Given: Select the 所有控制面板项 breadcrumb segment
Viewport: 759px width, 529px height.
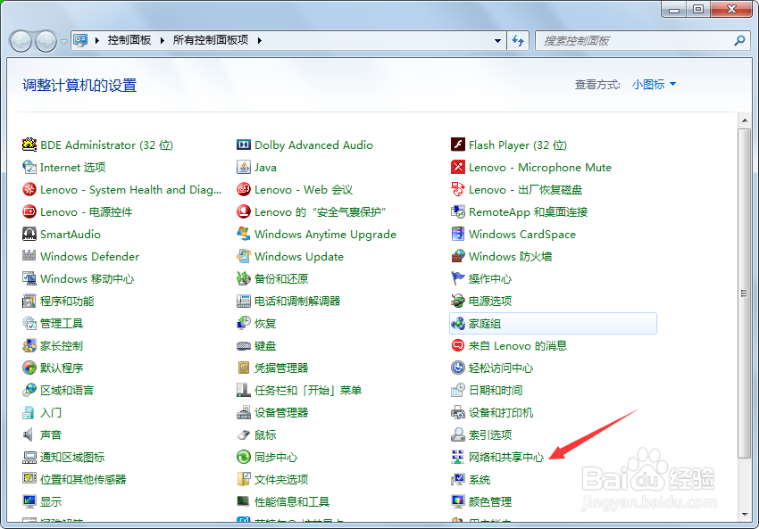Looking at the screenshot, I should pos(211,40).
